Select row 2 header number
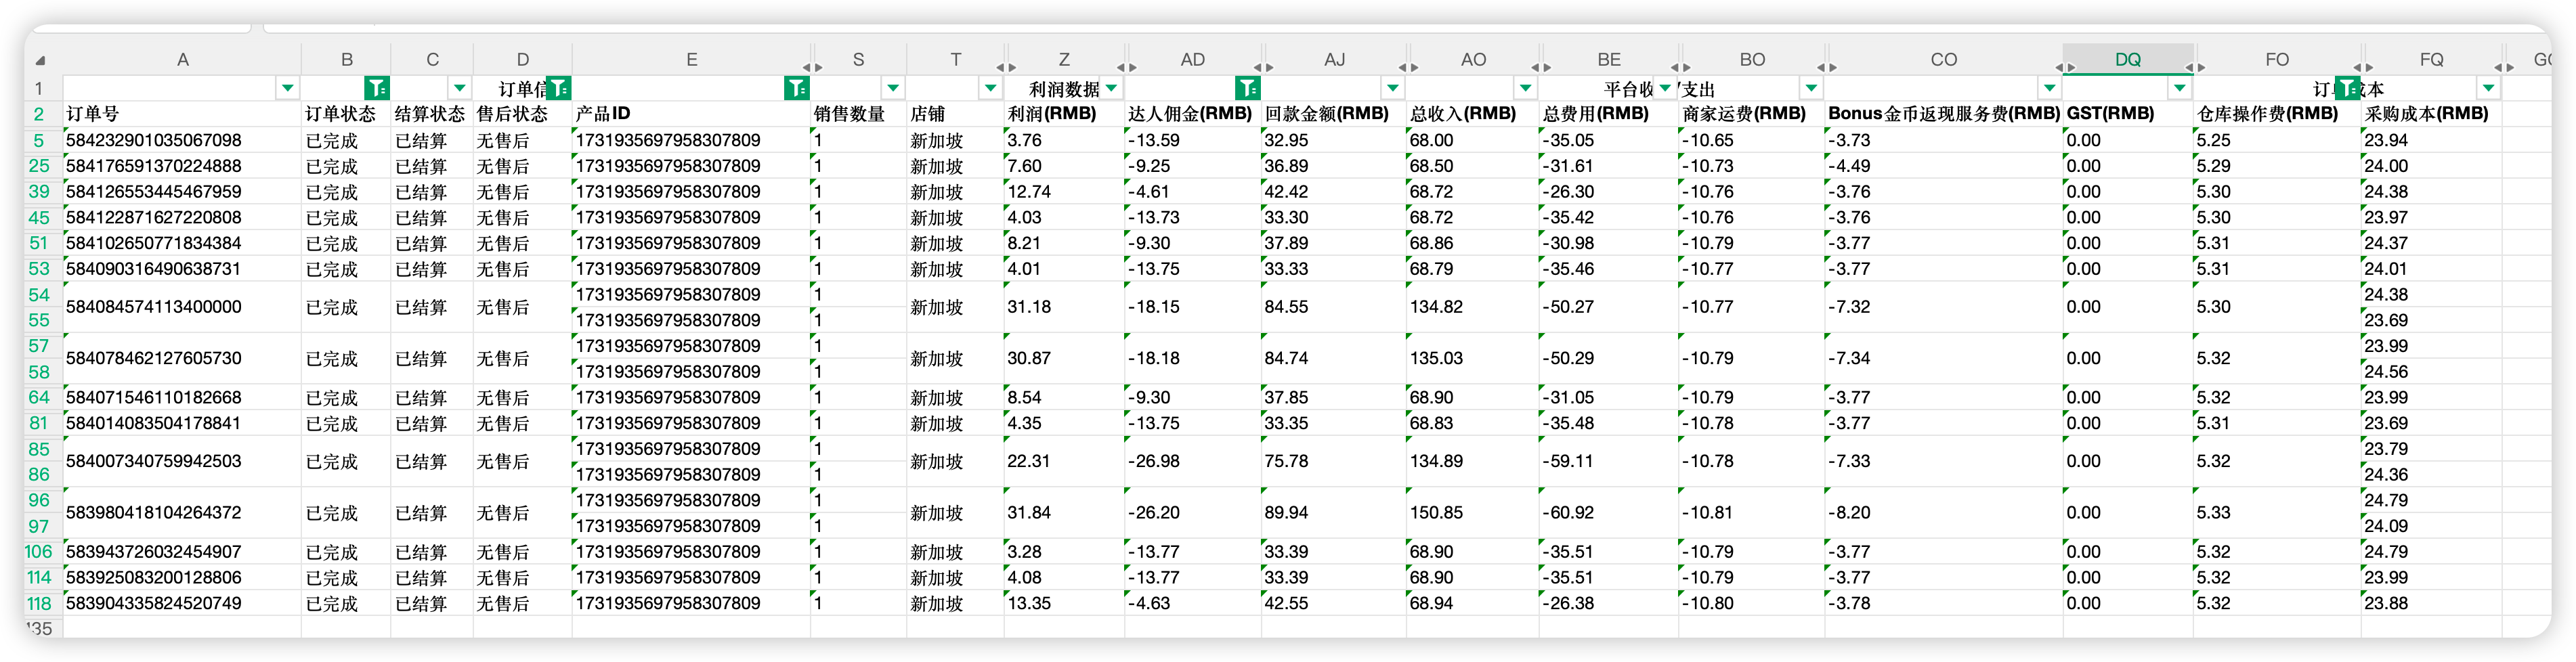The image size is (2576, 662). point(39,114)
